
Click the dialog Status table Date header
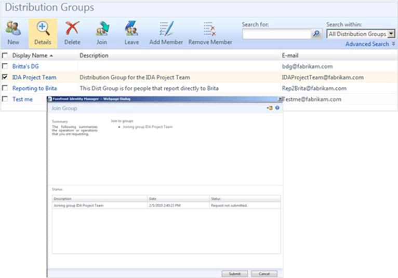tap(178, 199)
